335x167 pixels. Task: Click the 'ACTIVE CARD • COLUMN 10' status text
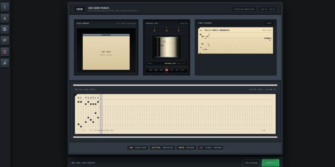click(x=262, y=90)
